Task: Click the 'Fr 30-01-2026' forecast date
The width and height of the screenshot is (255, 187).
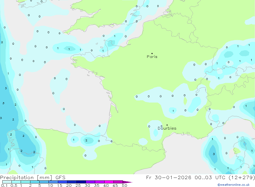Action: click(x=169, y=177)
